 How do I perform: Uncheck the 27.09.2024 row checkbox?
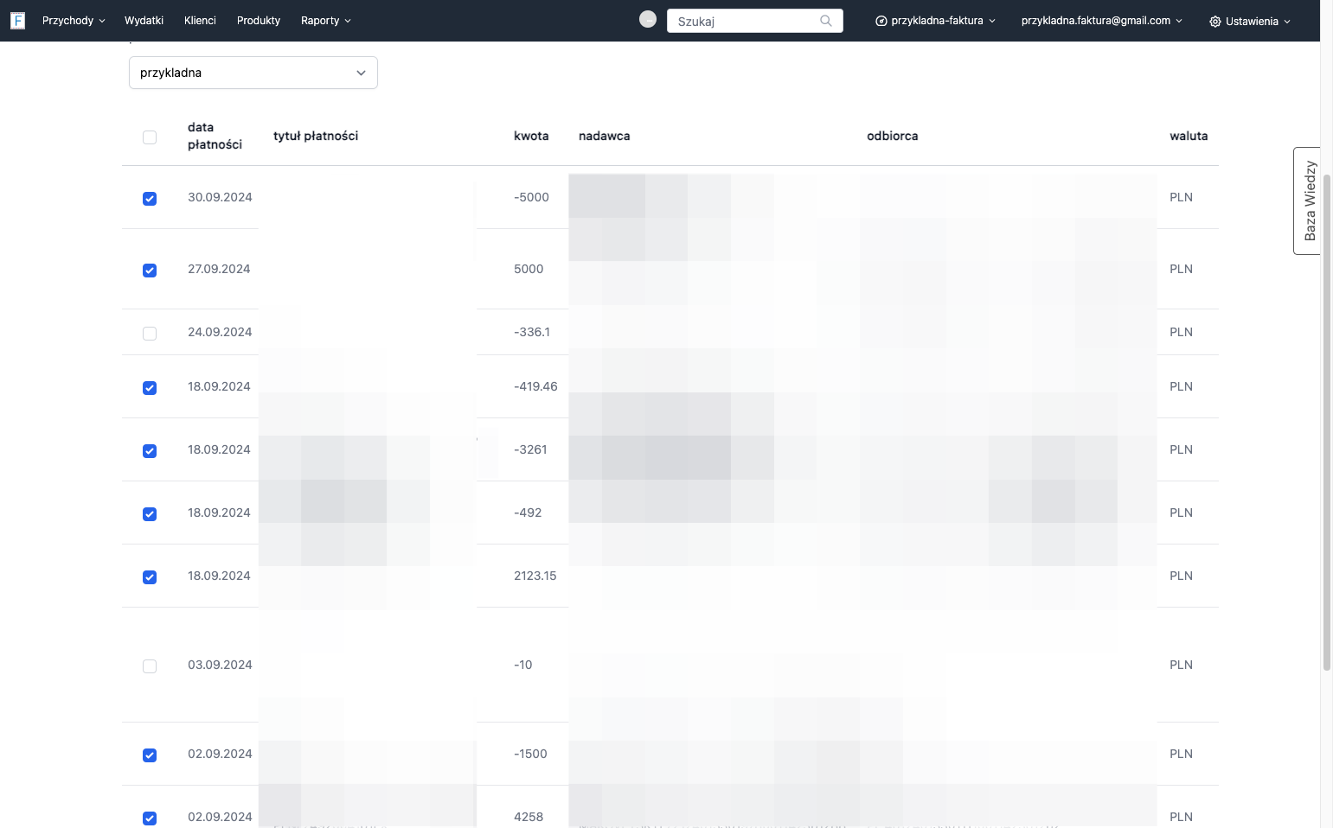click(150, 271)
